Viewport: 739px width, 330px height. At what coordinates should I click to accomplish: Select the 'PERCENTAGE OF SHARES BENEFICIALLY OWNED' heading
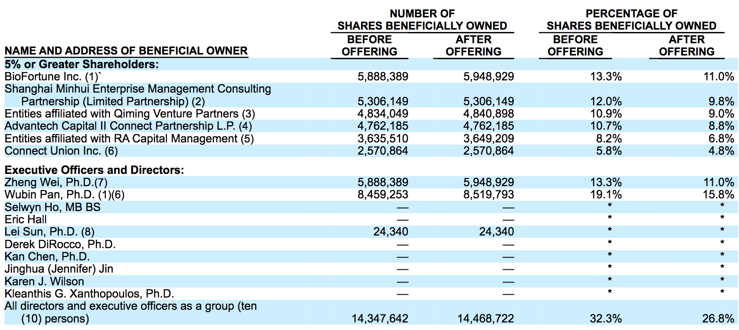tap(631, 20)
